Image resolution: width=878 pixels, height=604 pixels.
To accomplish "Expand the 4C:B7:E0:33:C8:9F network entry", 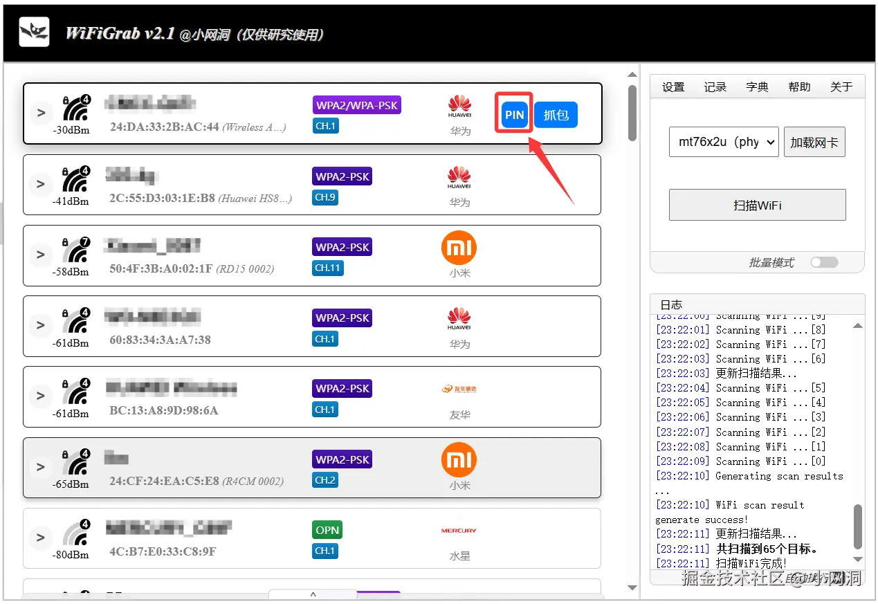I will point(41,538).
